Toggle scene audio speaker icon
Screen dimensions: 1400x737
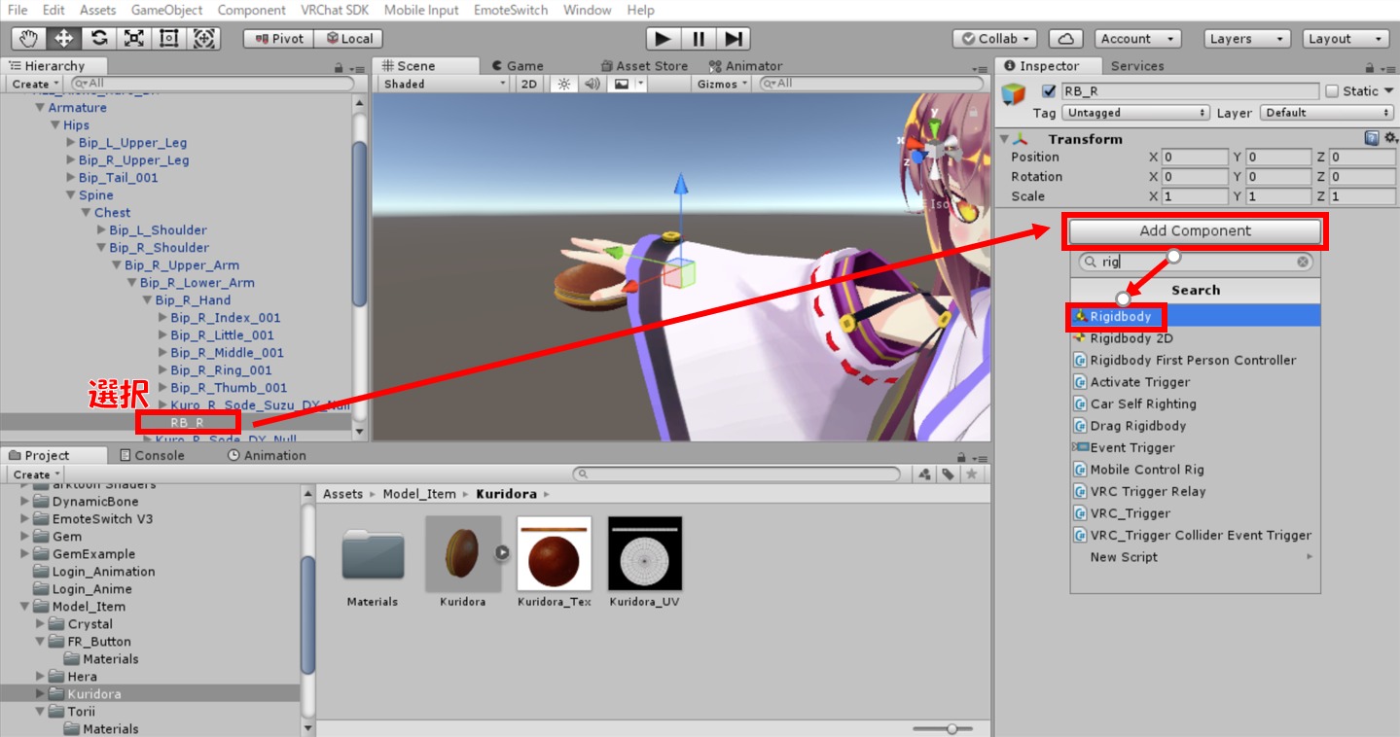[592, 84]
